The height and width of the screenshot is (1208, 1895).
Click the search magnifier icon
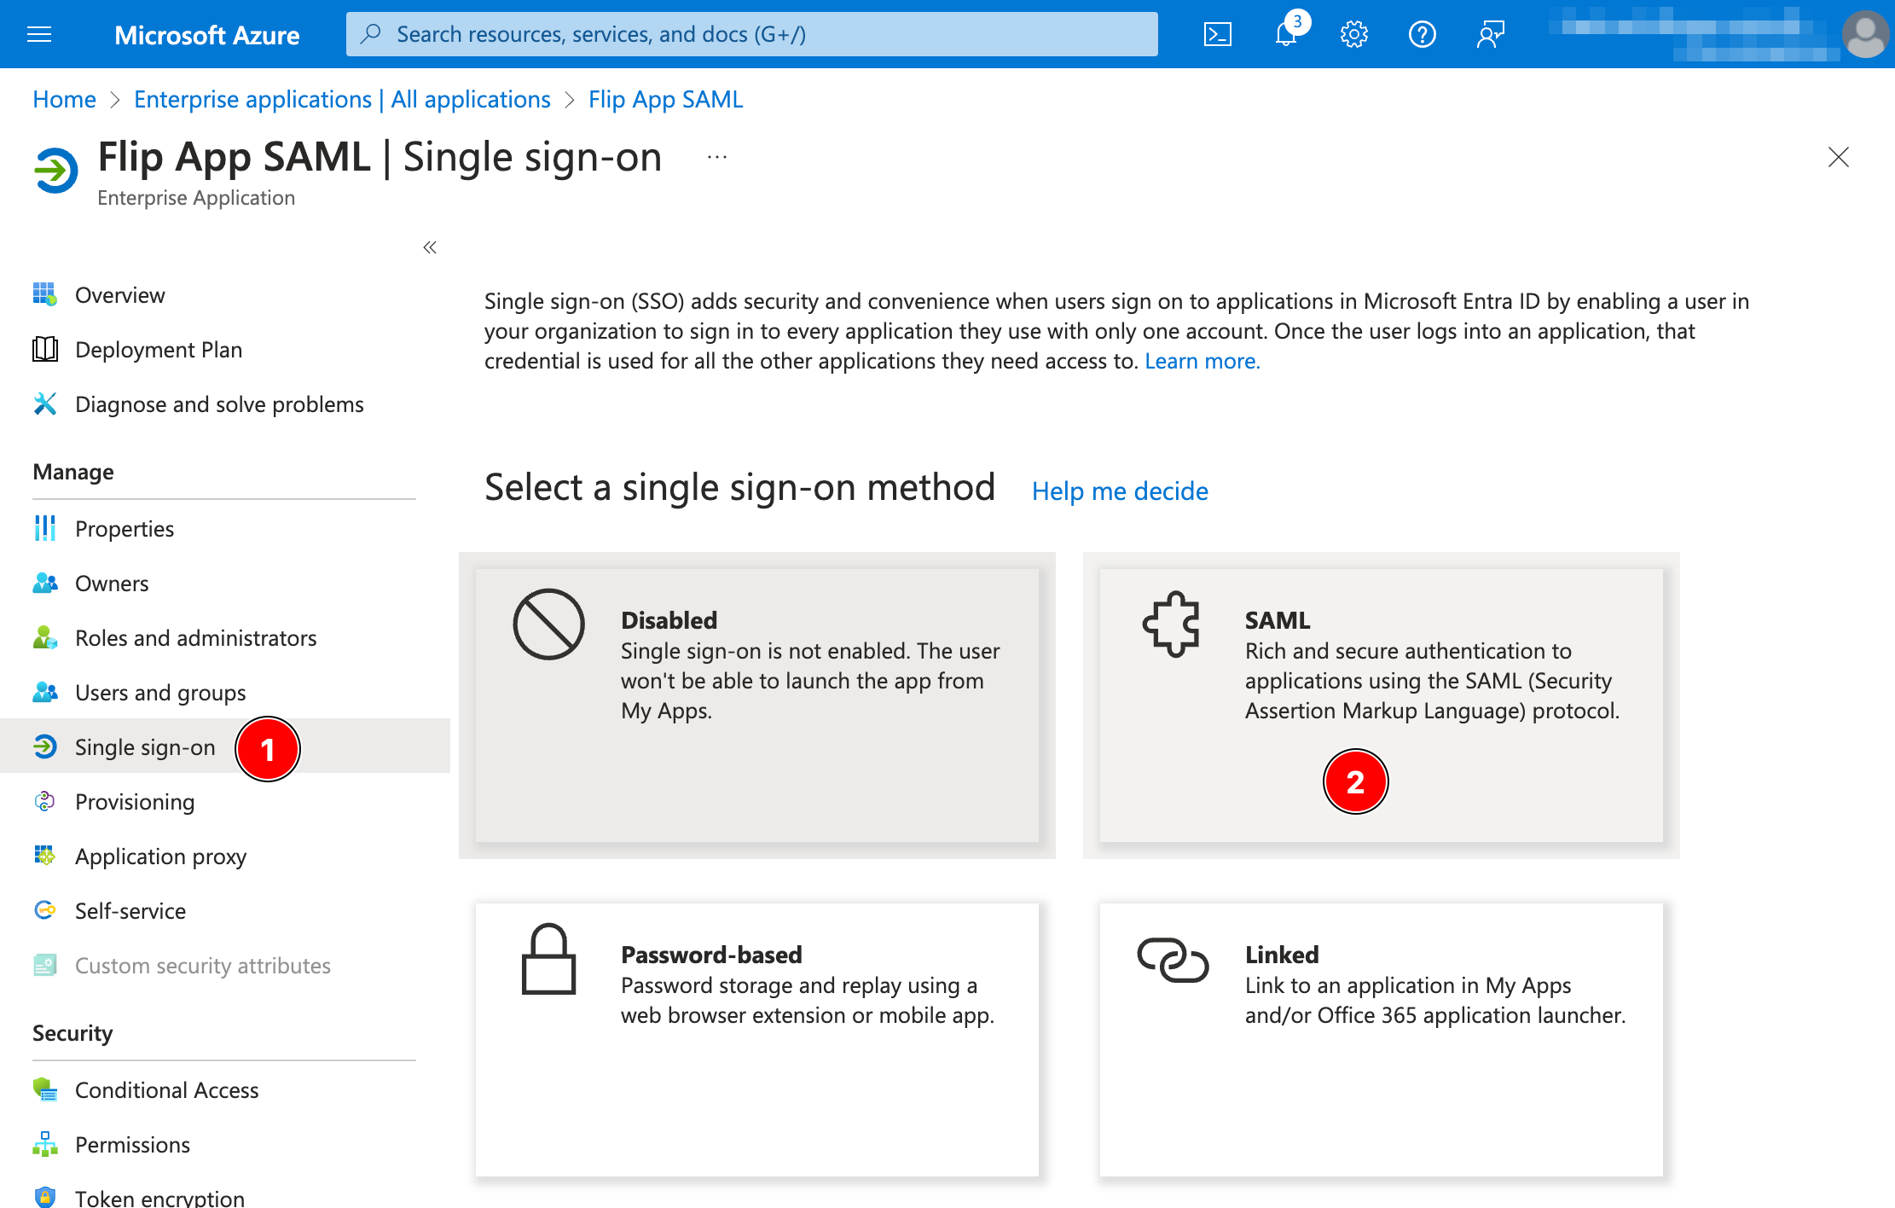371,34
